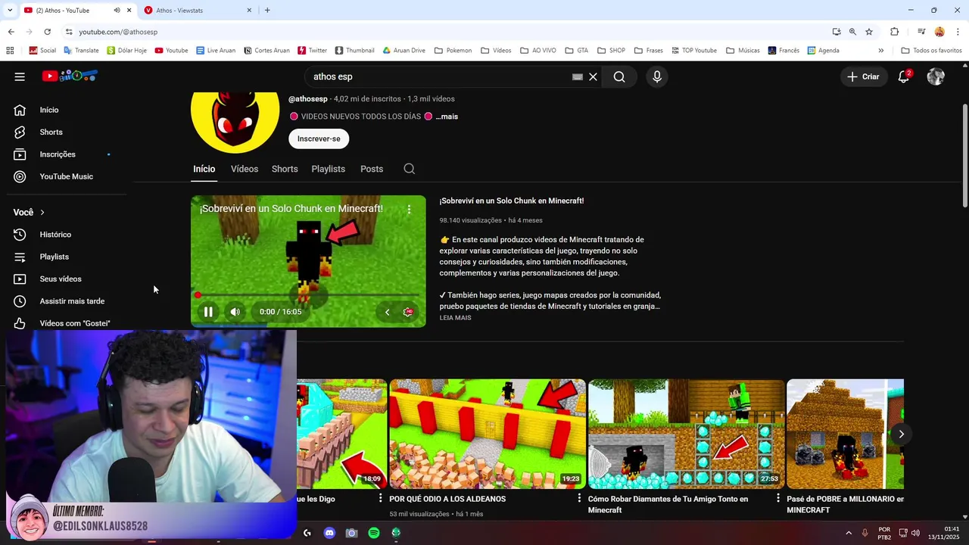Start voice search with the microphone icon
Image resolution: width=969 pixels, height=545 pixels.
click(x=656, y=76)
